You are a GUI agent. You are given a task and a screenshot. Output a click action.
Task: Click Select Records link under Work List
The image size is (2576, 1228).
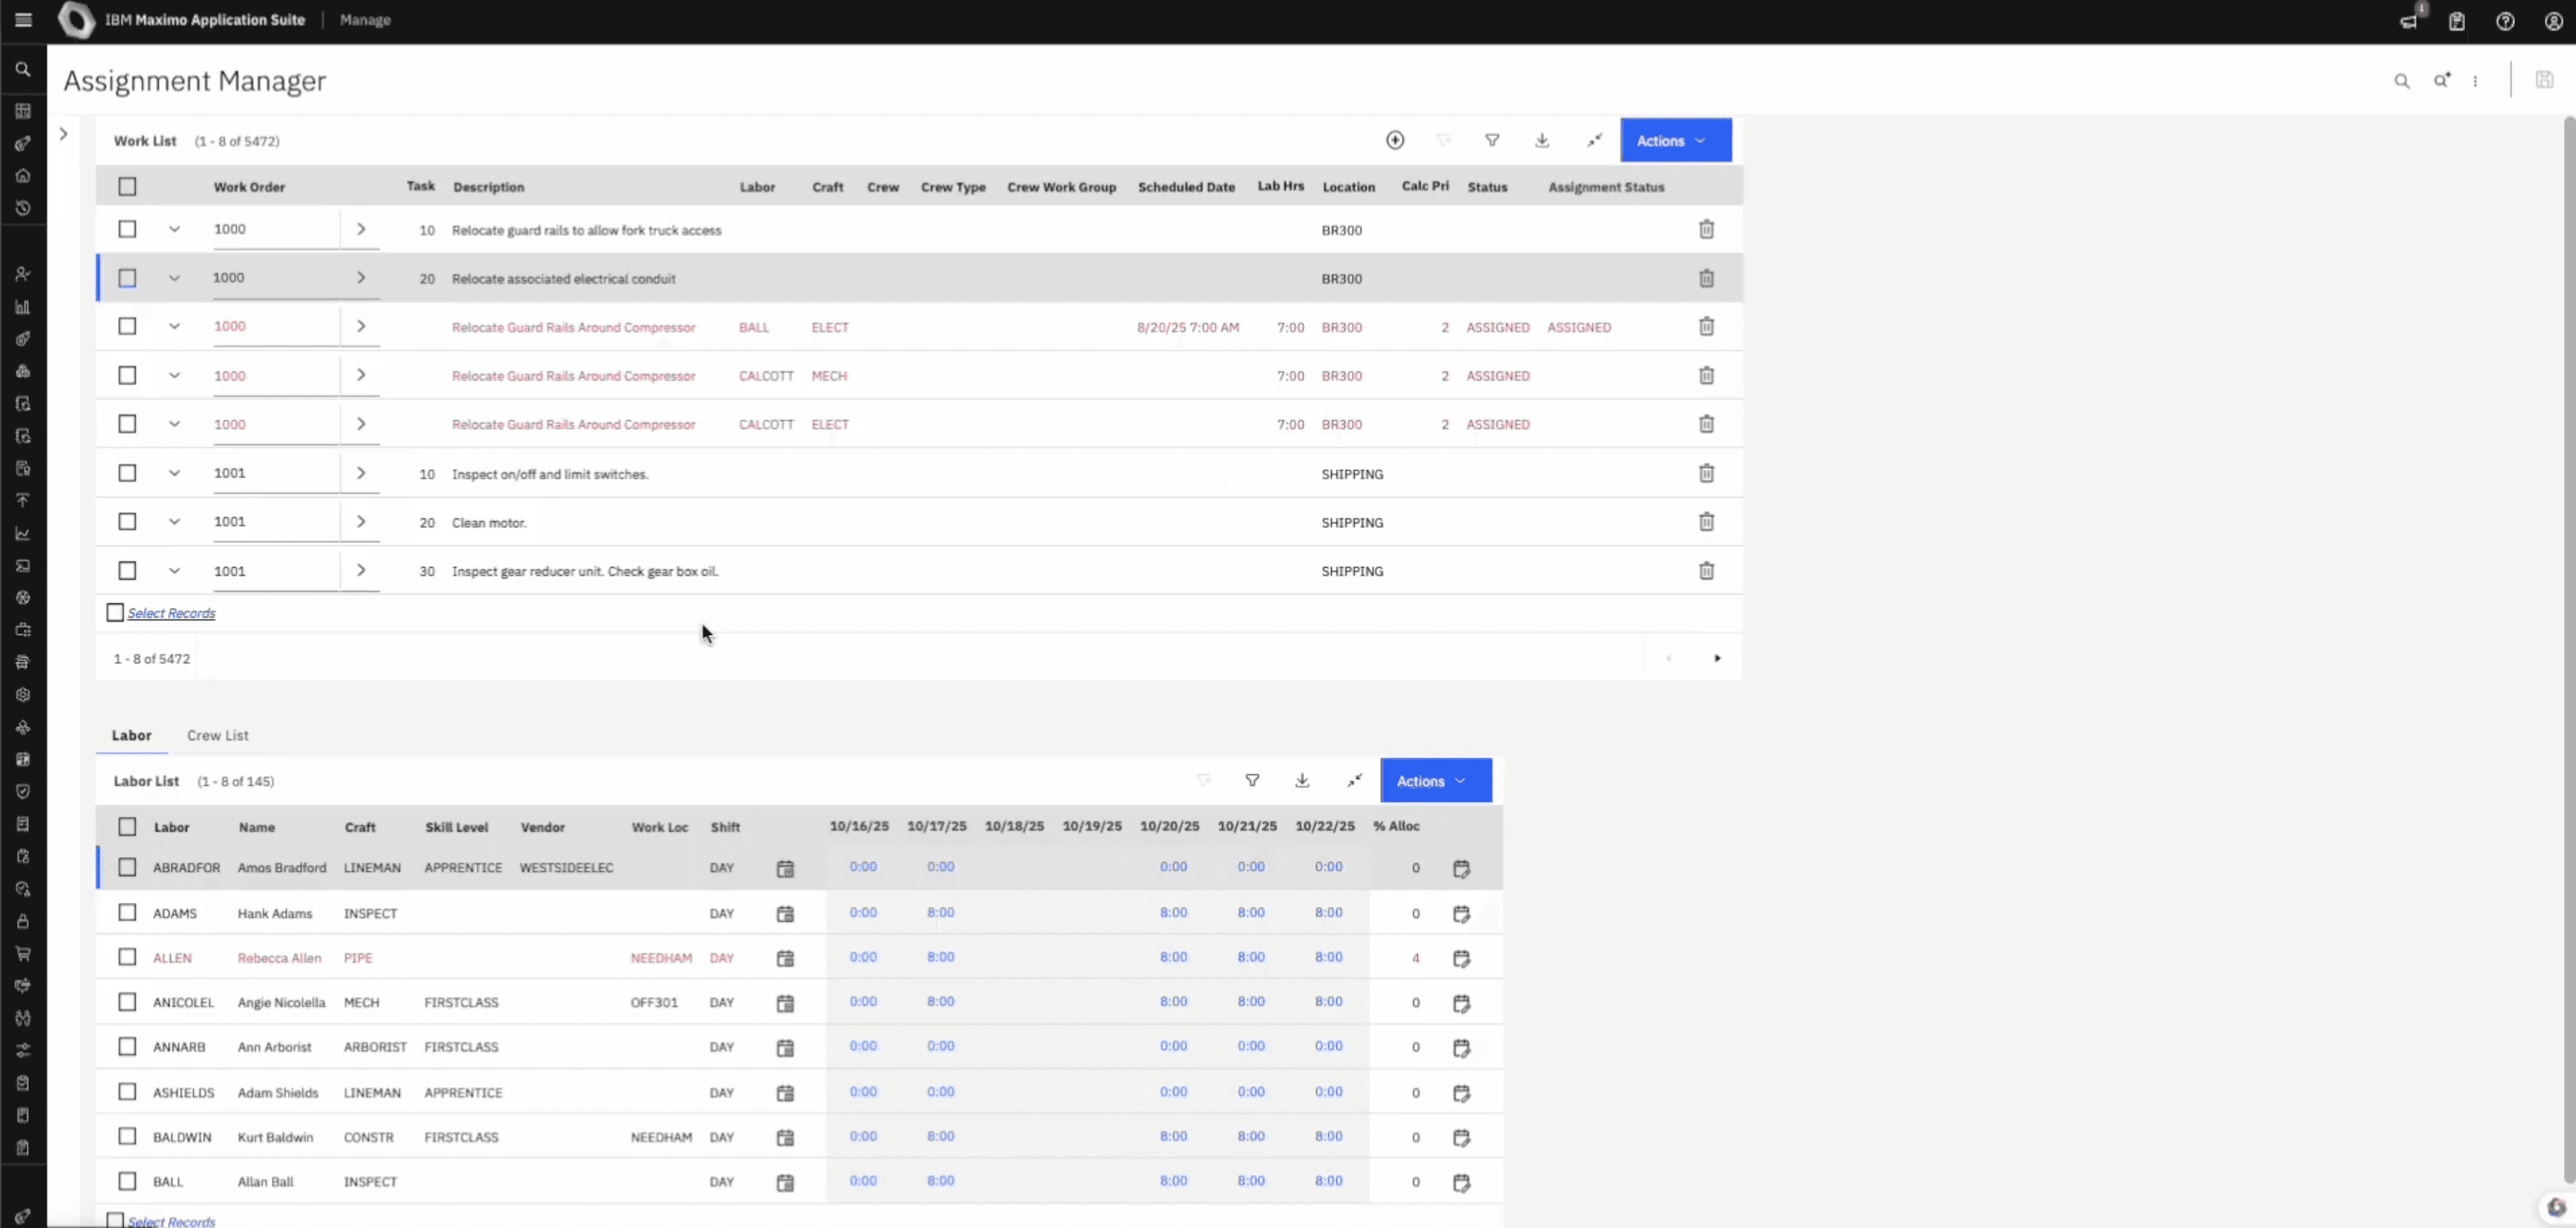point(171,613)
